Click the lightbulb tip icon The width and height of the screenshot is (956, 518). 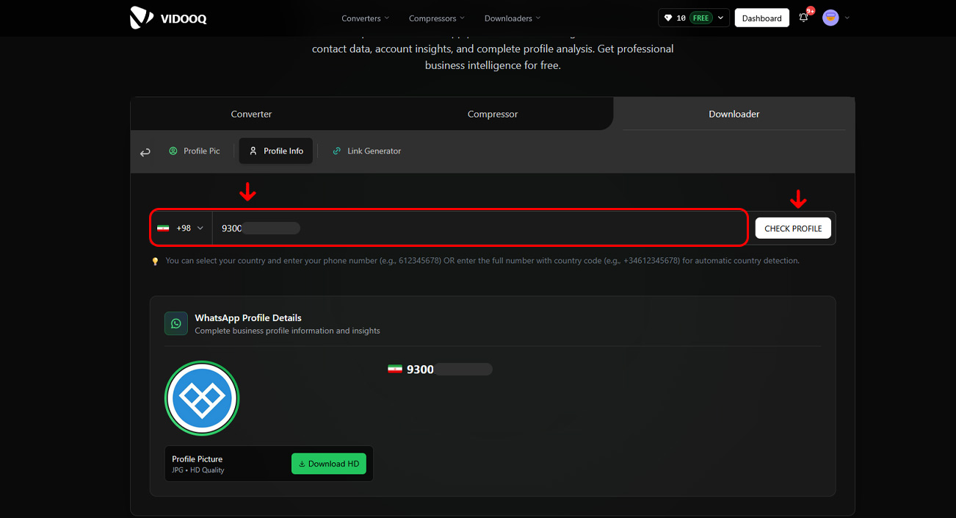tap(155, 261)
